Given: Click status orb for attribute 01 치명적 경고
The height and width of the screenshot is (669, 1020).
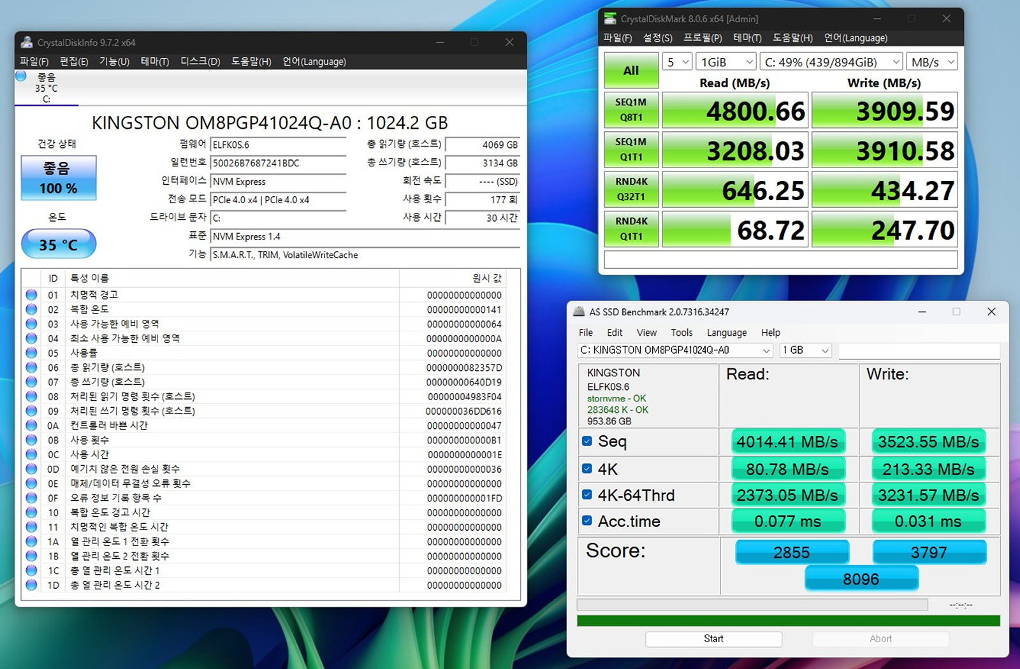Looking at the screenshot, I should coord(31,295).
